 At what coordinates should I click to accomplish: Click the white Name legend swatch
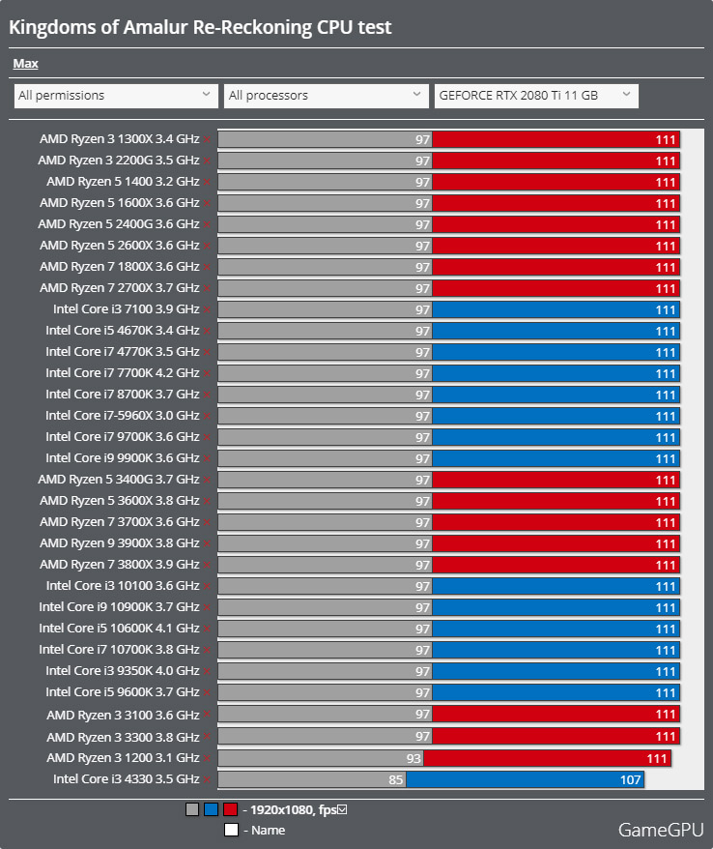tap(231, 830)
